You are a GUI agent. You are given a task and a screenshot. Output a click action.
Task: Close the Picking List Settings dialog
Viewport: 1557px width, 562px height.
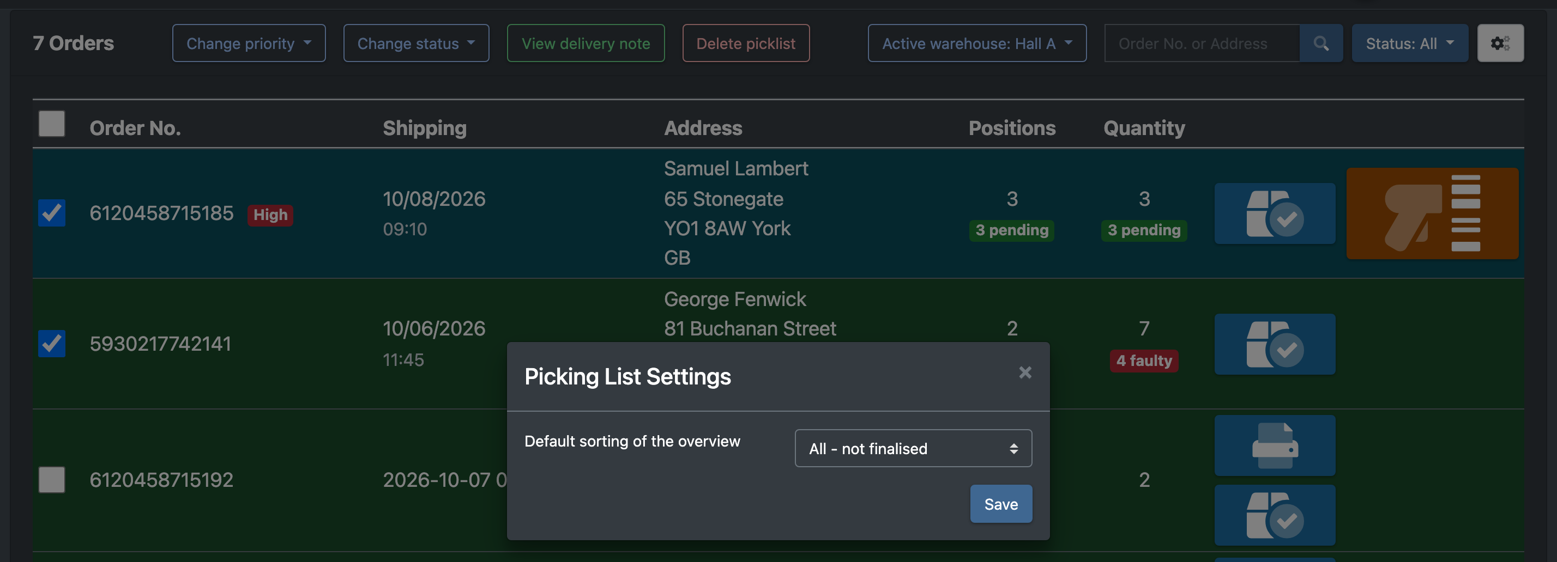coord(1024,373)
